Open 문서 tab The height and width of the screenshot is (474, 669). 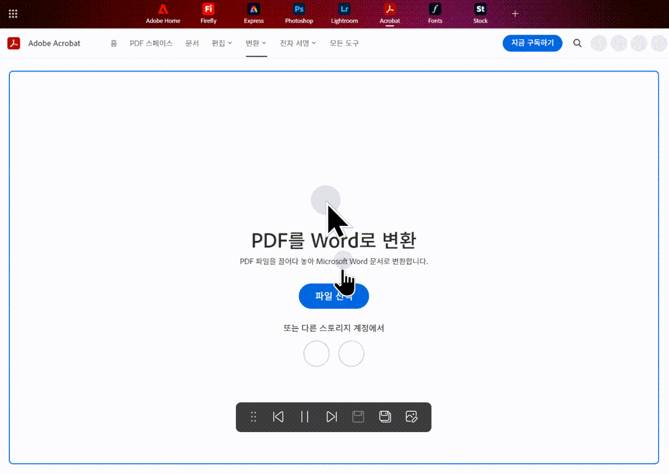192,43
